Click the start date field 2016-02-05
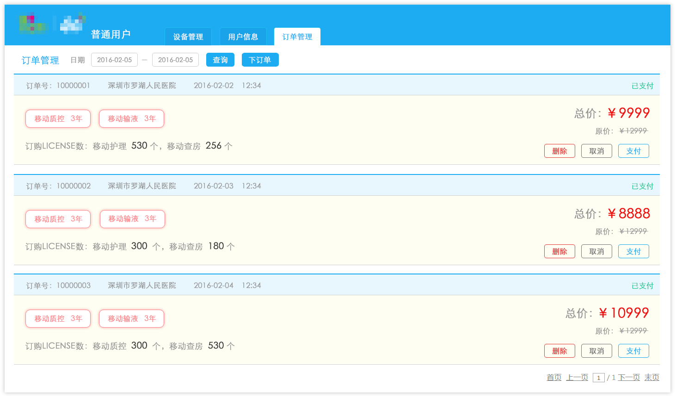 point(114,60)
